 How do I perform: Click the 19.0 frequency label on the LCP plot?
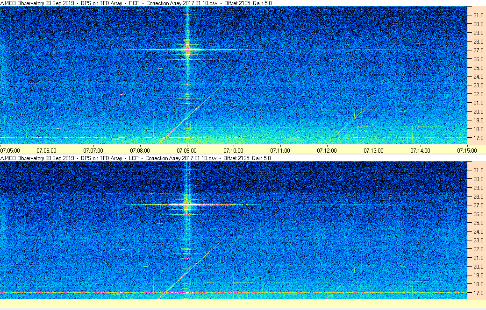pos(478,275)
